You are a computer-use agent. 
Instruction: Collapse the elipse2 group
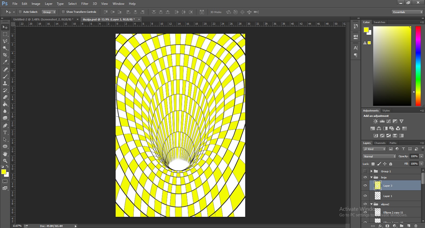(x=372, y=204)
